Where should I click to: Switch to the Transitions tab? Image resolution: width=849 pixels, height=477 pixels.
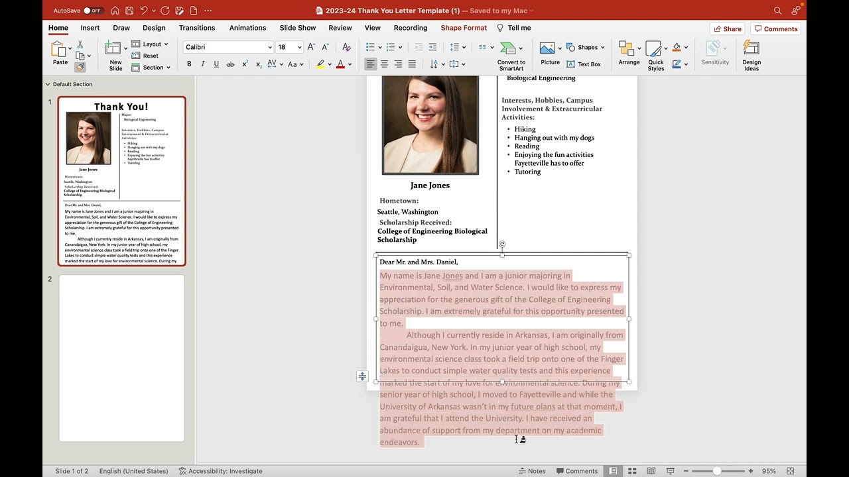tap(197, 28)
